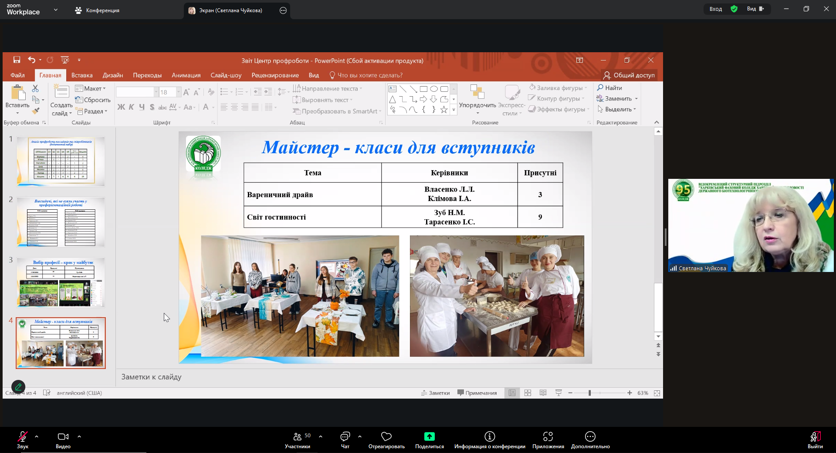Select slide 2 thumbnail in the panel
836x453 pixels.
[61, 222]
